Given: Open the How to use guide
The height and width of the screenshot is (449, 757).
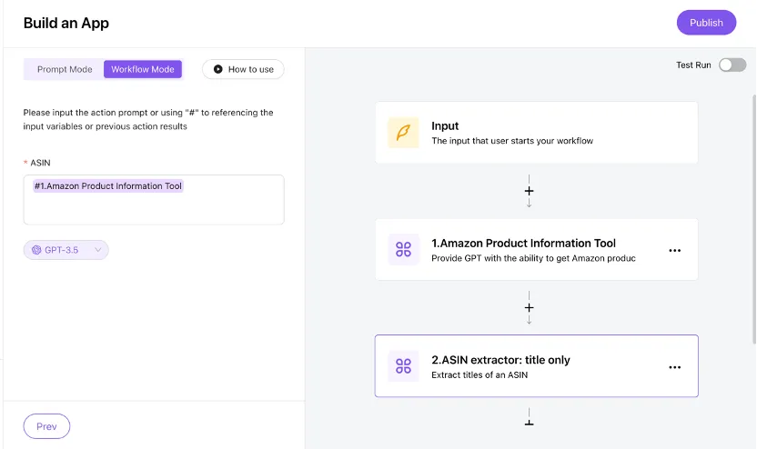Looking at the screenshot, I should pos(243,69).
